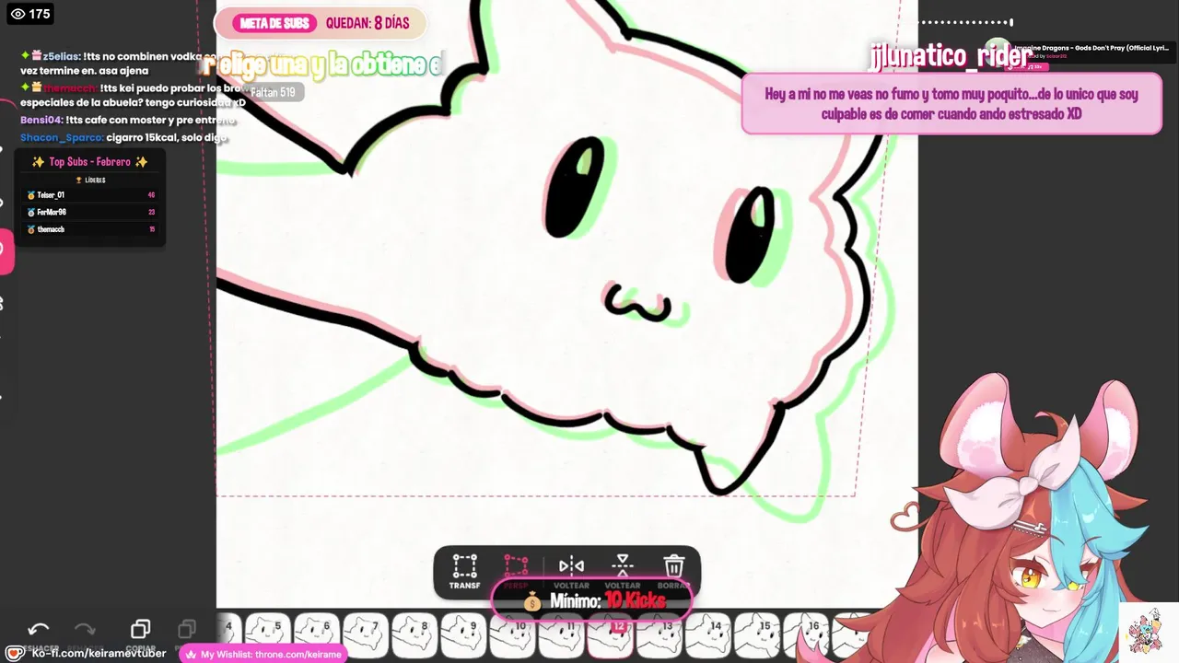Viewport: 1179px width, 663px height.
Task: Open animation frame 6 thumbnail
Action: [317, 634]
